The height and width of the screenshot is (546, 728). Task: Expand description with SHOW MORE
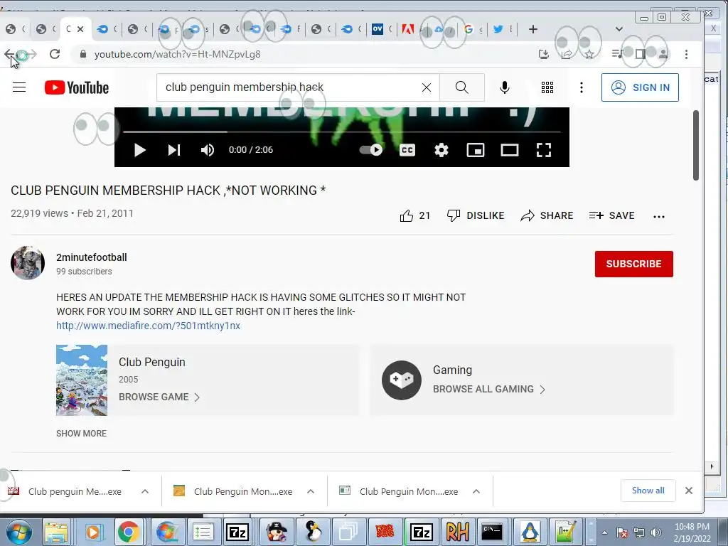(x=81, y=433)
